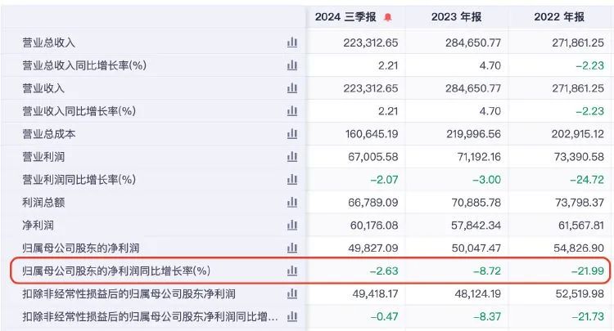Show bar chart for 营业收入 row

point(292,88)
